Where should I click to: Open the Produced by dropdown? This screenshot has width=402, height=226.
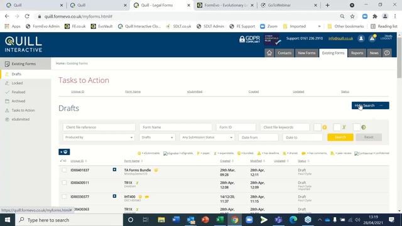pyautogui.click(x=99, y=137)
